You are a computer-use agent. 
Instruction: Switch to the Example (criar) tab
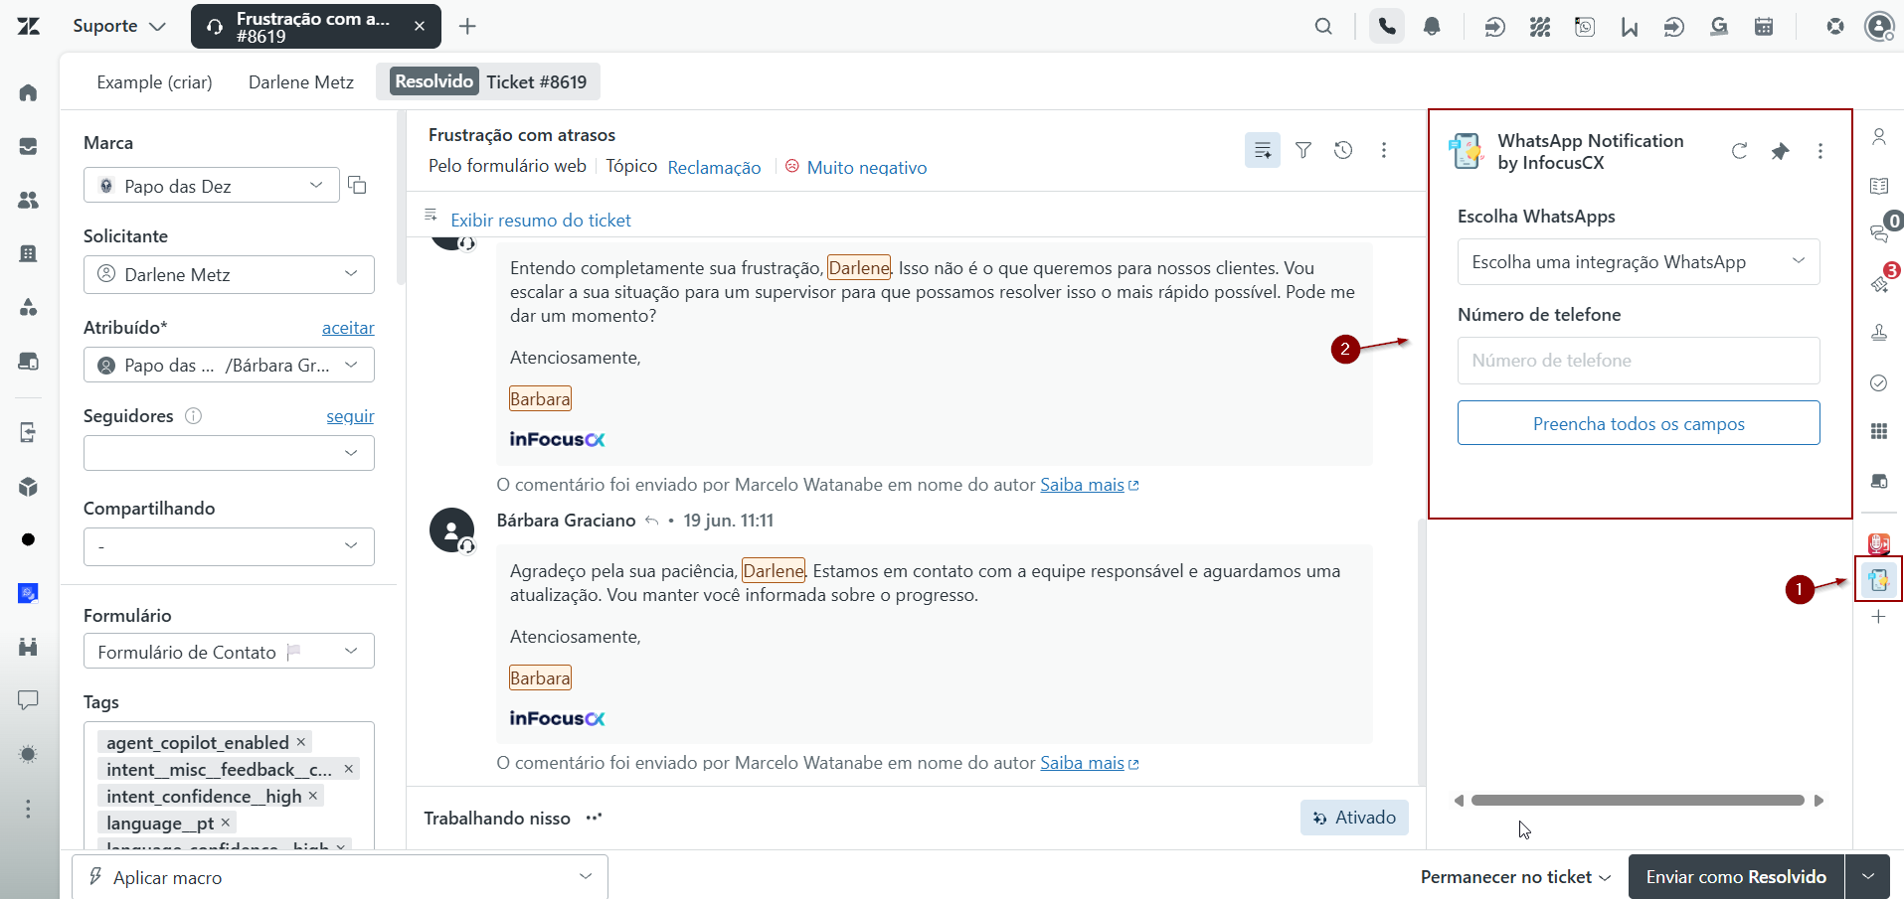(154, 82)
